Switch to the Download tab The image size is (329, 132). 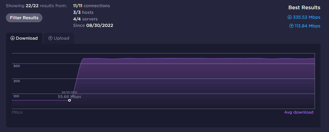24,38
